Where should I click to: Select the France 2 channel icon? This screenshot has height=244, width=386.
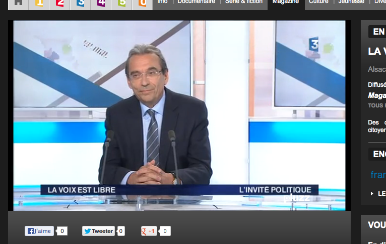59,4
